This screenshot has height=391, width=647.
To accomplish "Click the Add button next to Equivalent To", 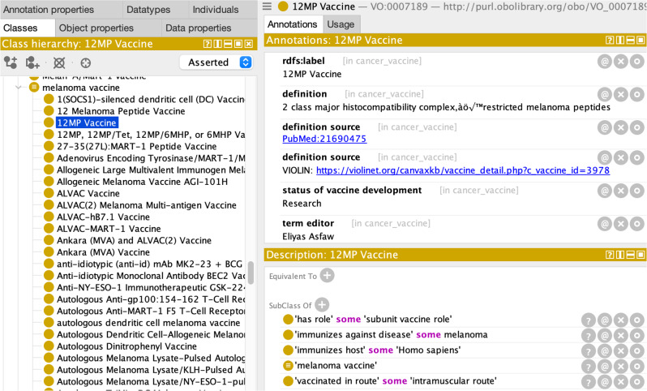I will [327, 276].
